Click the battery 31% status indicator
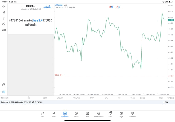The width and height of the screenshot is (175, 122). tap(169, 2)
